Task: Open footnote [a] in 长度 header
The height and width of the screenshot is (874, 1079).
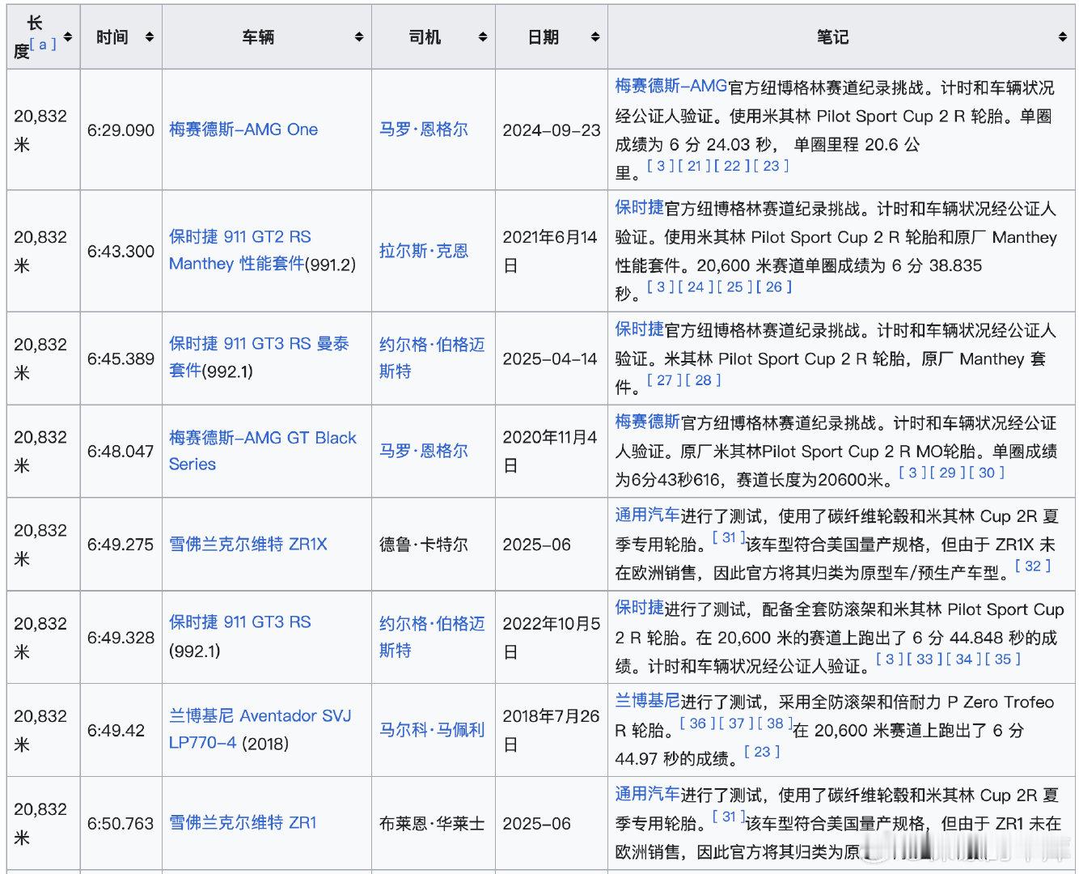Action: [43, 45]
